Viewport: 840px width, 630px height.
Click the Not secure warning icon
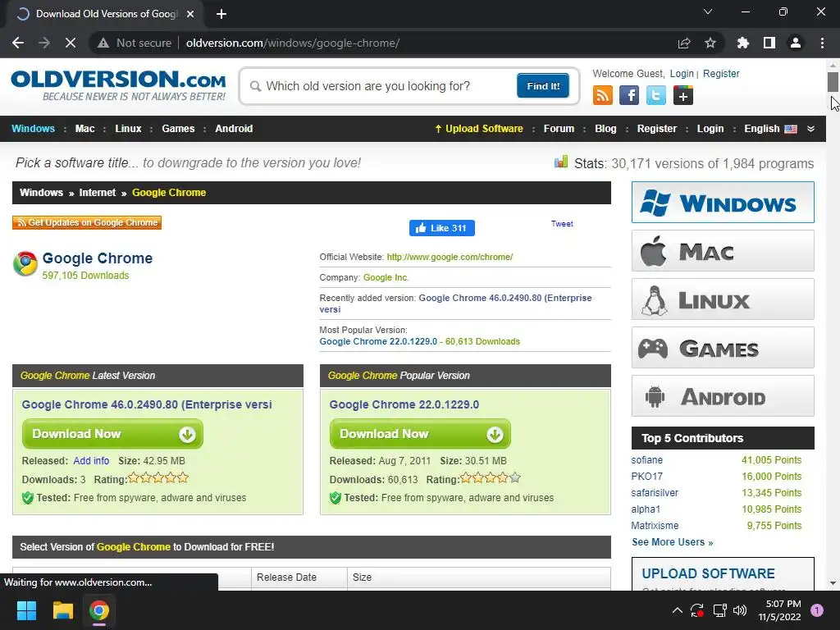103,43
